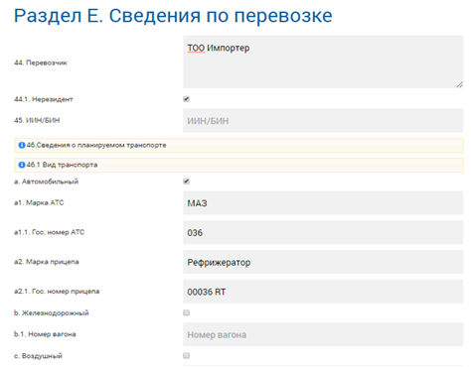Click the 46.1 Вид транспорта banner text
471x367 pixels.
coord(62,165)
